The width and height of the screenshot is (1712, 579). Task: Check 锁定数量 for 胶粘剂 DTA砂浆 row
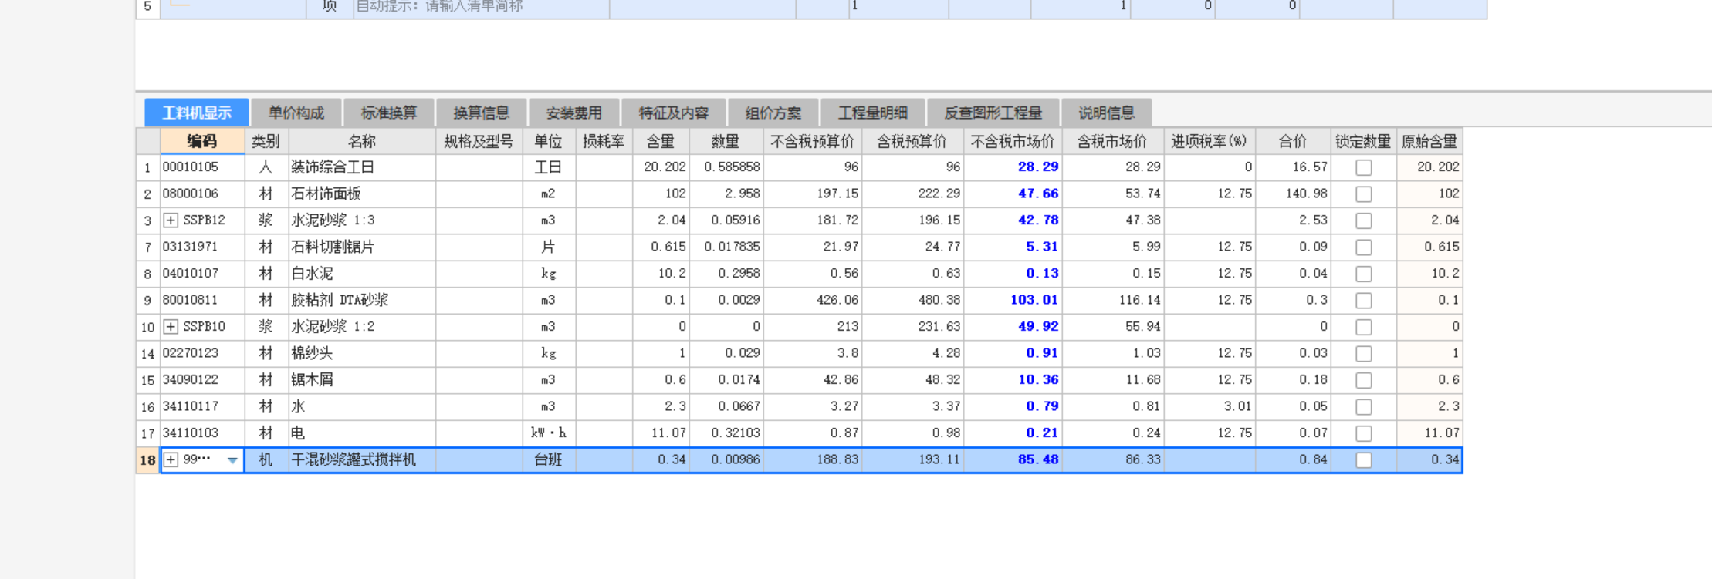(1364, 300)
